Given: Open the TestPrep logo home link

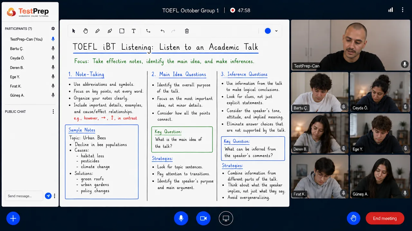Looking at the screenshot, I should (x=28, y=12).
